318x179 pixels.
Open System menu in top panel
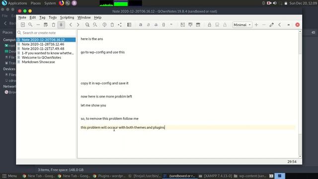pos(50,3)
